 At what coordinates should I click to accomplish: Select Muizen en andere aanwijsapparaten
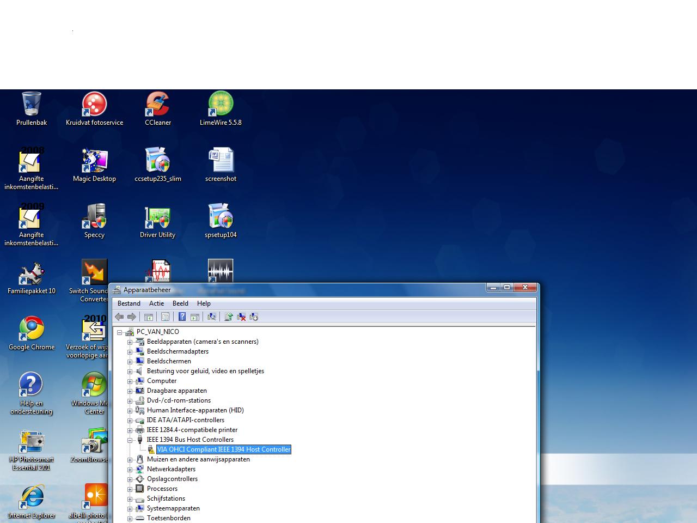tap(198, 459)
